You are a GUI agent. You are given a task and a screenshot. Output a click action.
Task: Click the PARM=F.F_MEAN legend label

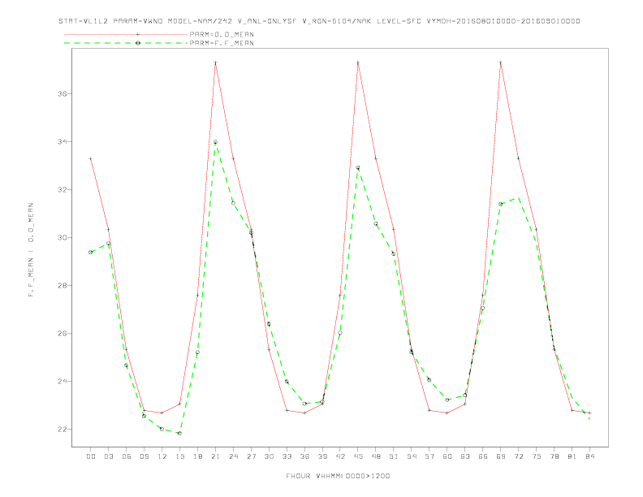click(222, 43)
